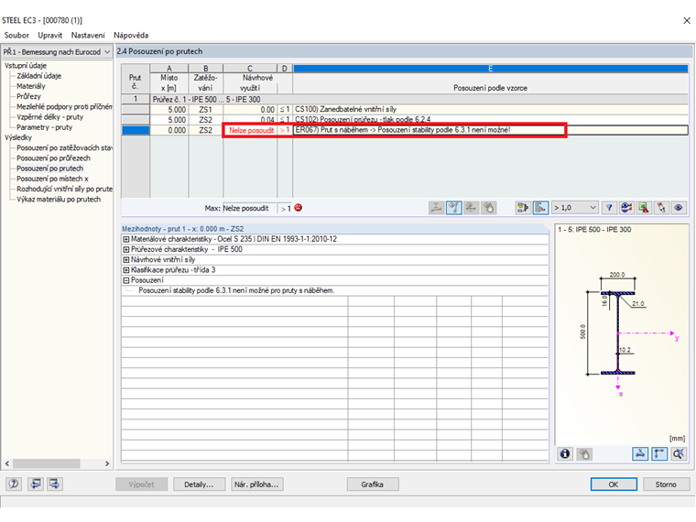Click the Max: Nelze posoudit field

249,208
